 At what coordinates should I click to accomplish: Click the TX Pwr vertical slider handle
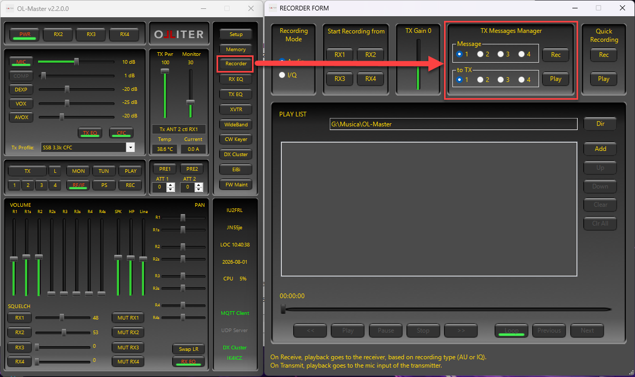(x=165, y=70)
